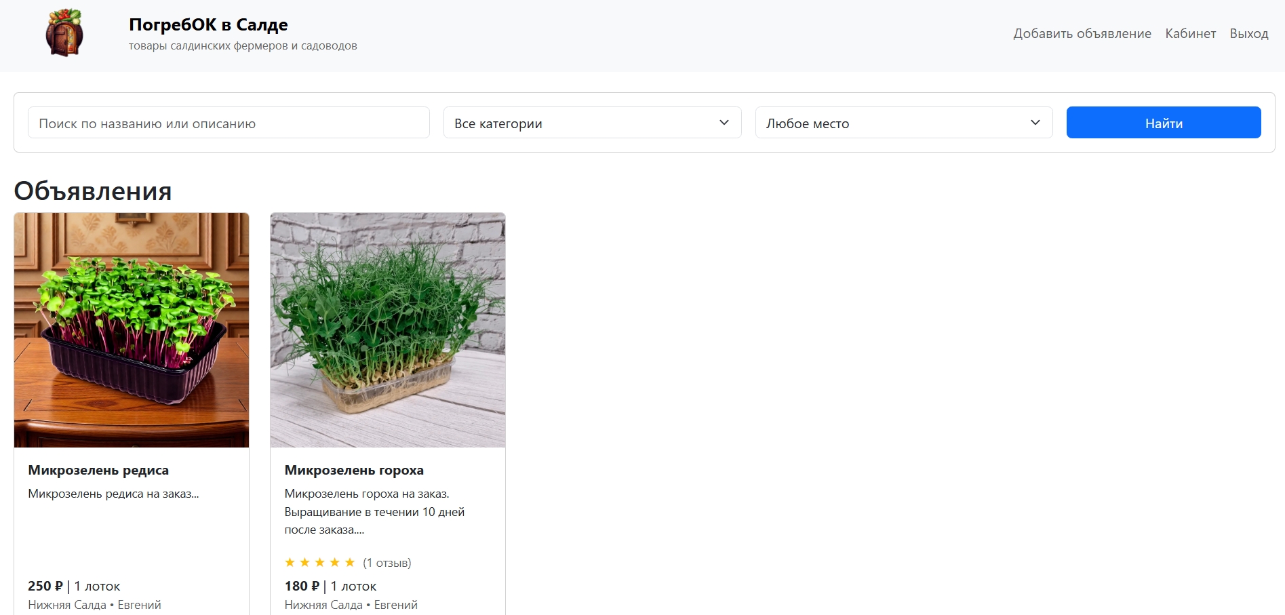Screen dimensions: 1285x615
Task: Open the Кабинет menu item
Action: click(x=1190, y=33)
